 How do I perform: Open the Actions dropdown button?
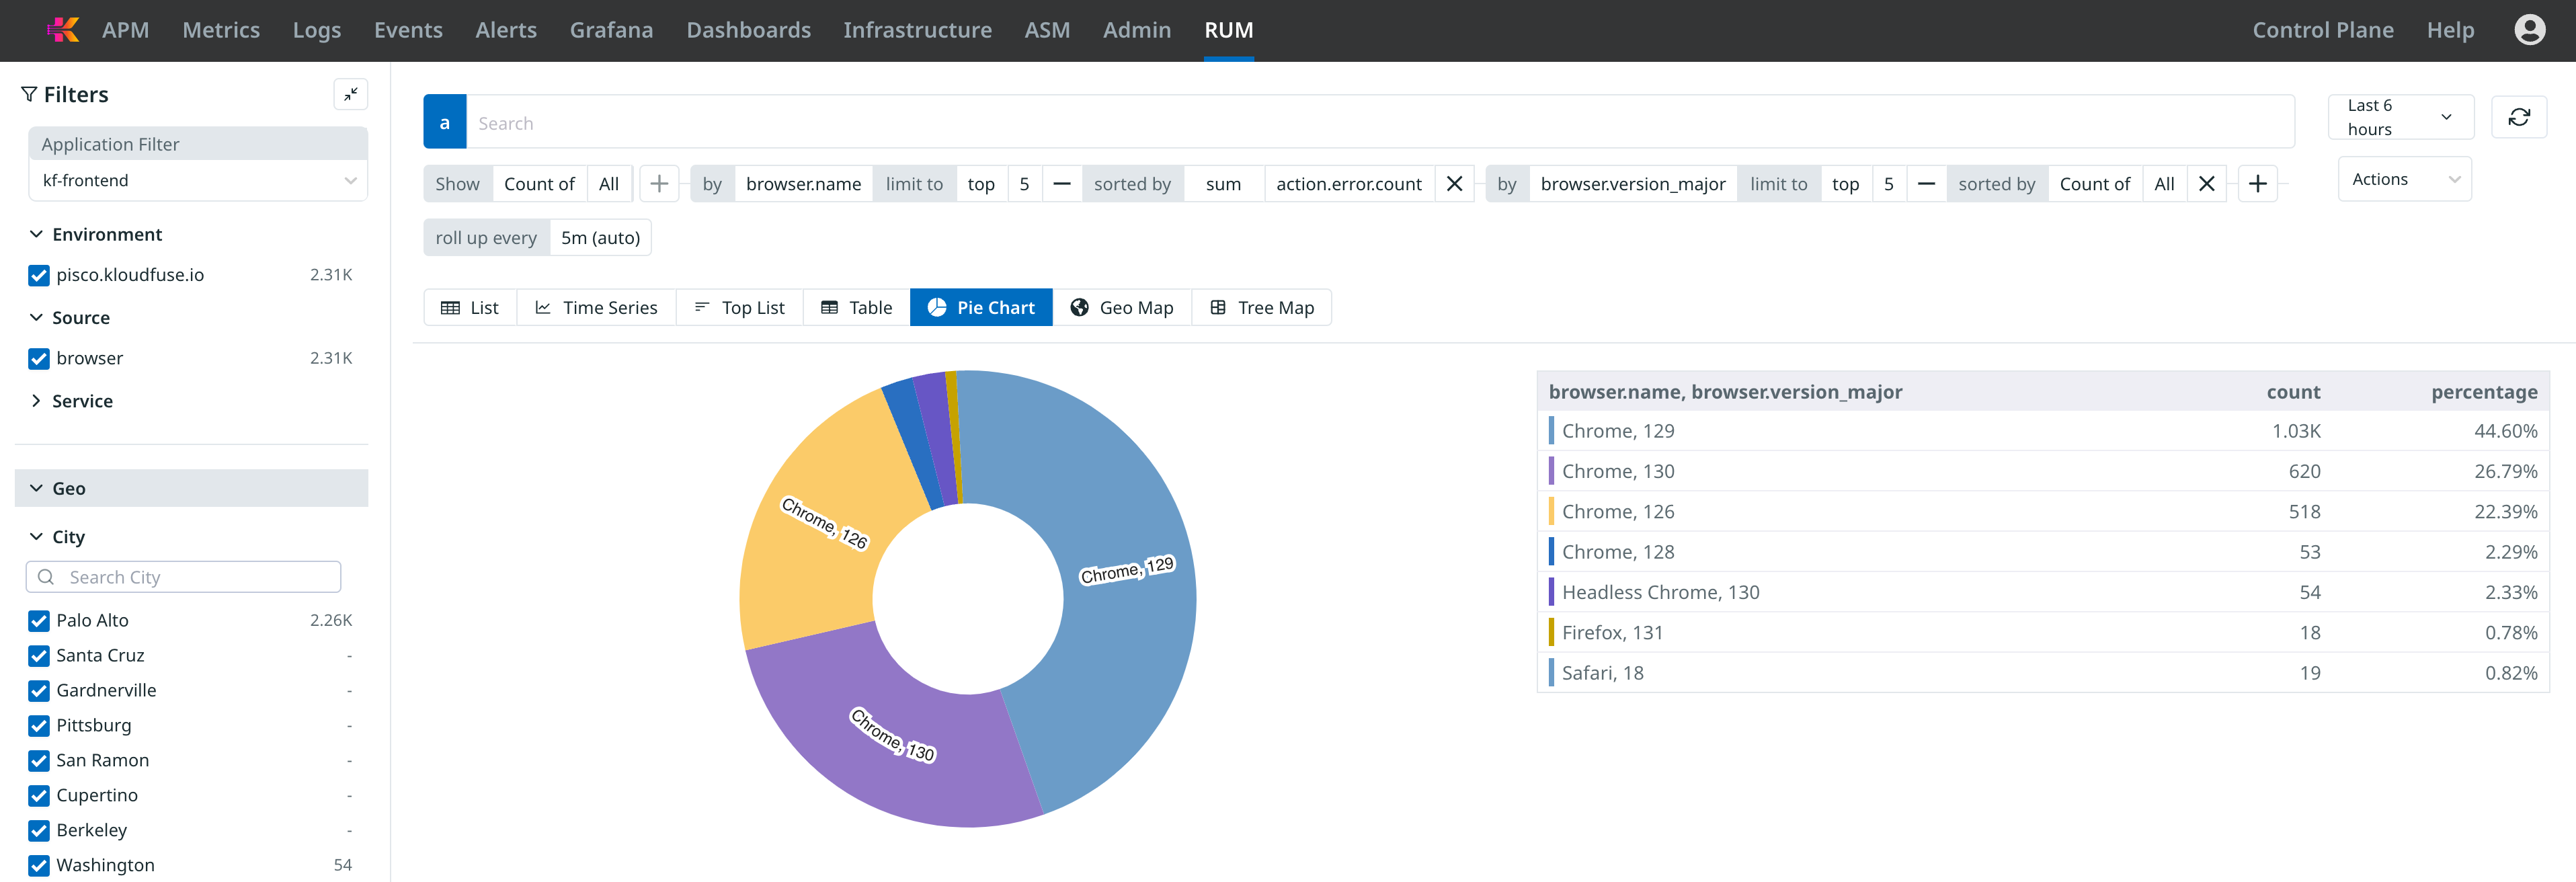point(2404,180)
